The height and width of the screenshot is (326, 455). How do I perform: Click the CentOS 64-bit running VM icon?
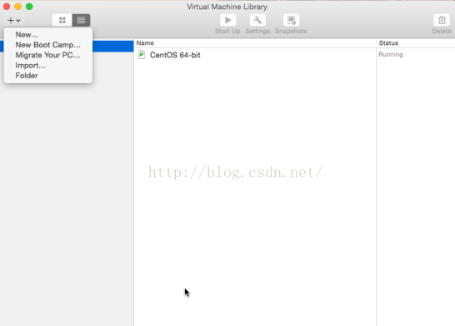pyautogui.click(x=142, y=54)
